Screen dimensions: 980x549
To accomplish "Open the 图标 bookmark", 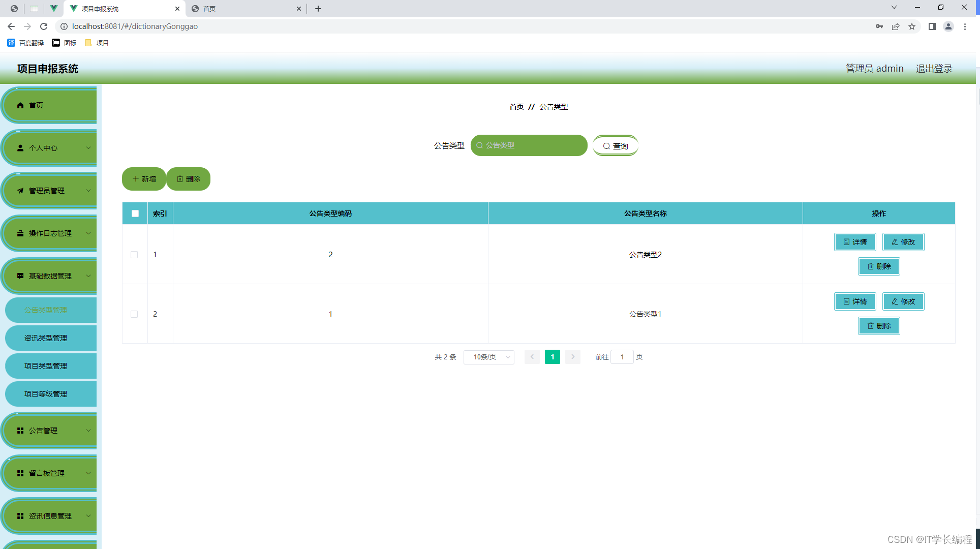I will coord(65,43).
